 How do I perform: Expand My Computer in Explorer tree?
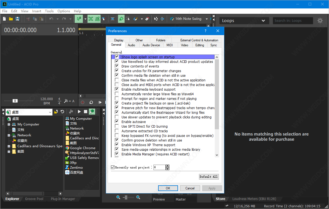tap(9, 124)
